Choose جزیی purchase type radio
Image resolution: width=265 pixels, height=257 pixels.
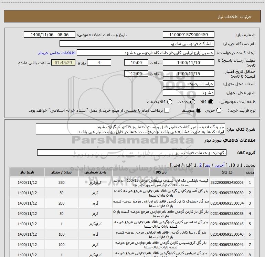pos(219,110)
